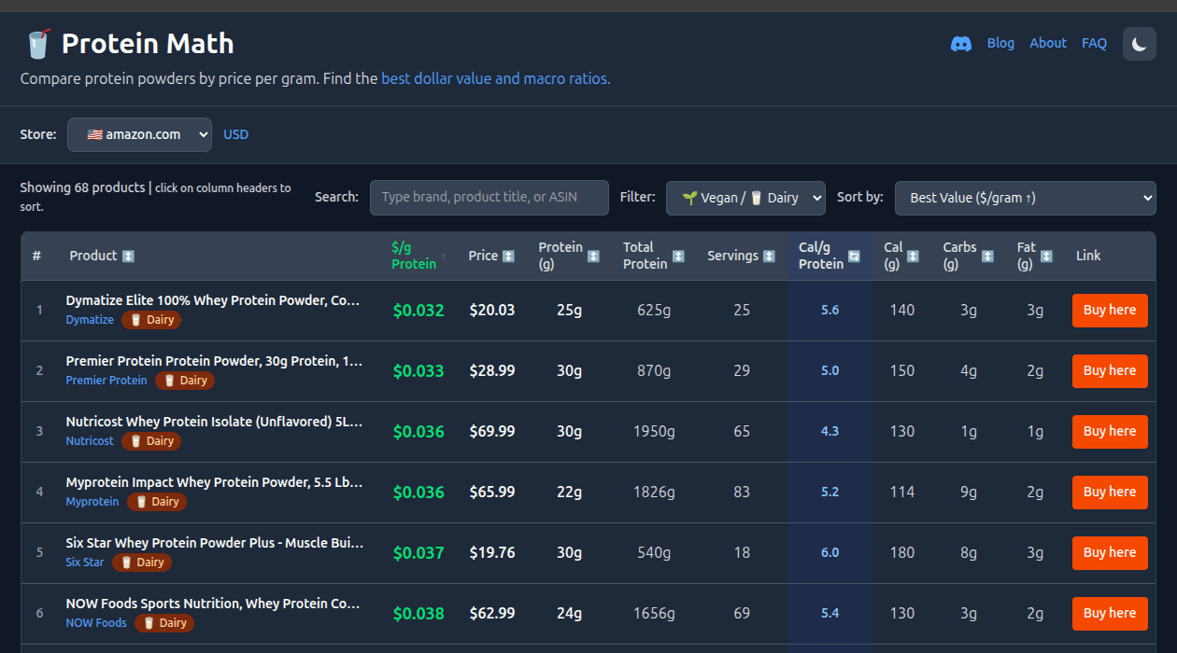The width and height of the screenshot is (1177, 653).
Task: Click the Price column sort icon
Action: [508, 256]
